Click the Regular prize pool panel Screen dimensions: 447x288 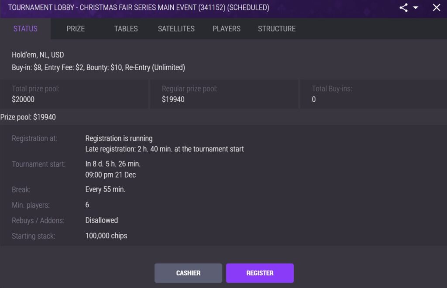pyautogui.click(x=224, y=94)
